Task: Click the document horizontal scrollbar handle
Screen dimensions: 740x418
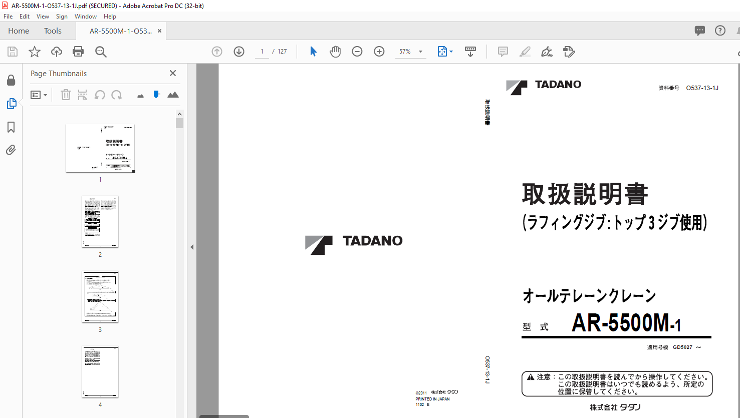Action: point(224,416)
